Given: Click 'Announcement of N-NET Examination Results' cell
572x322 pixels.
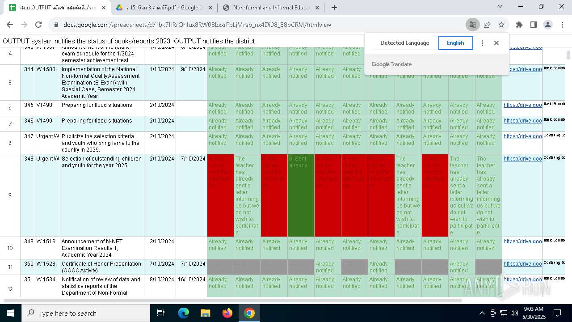Looking at the screenshot, I should pos(102,248).
